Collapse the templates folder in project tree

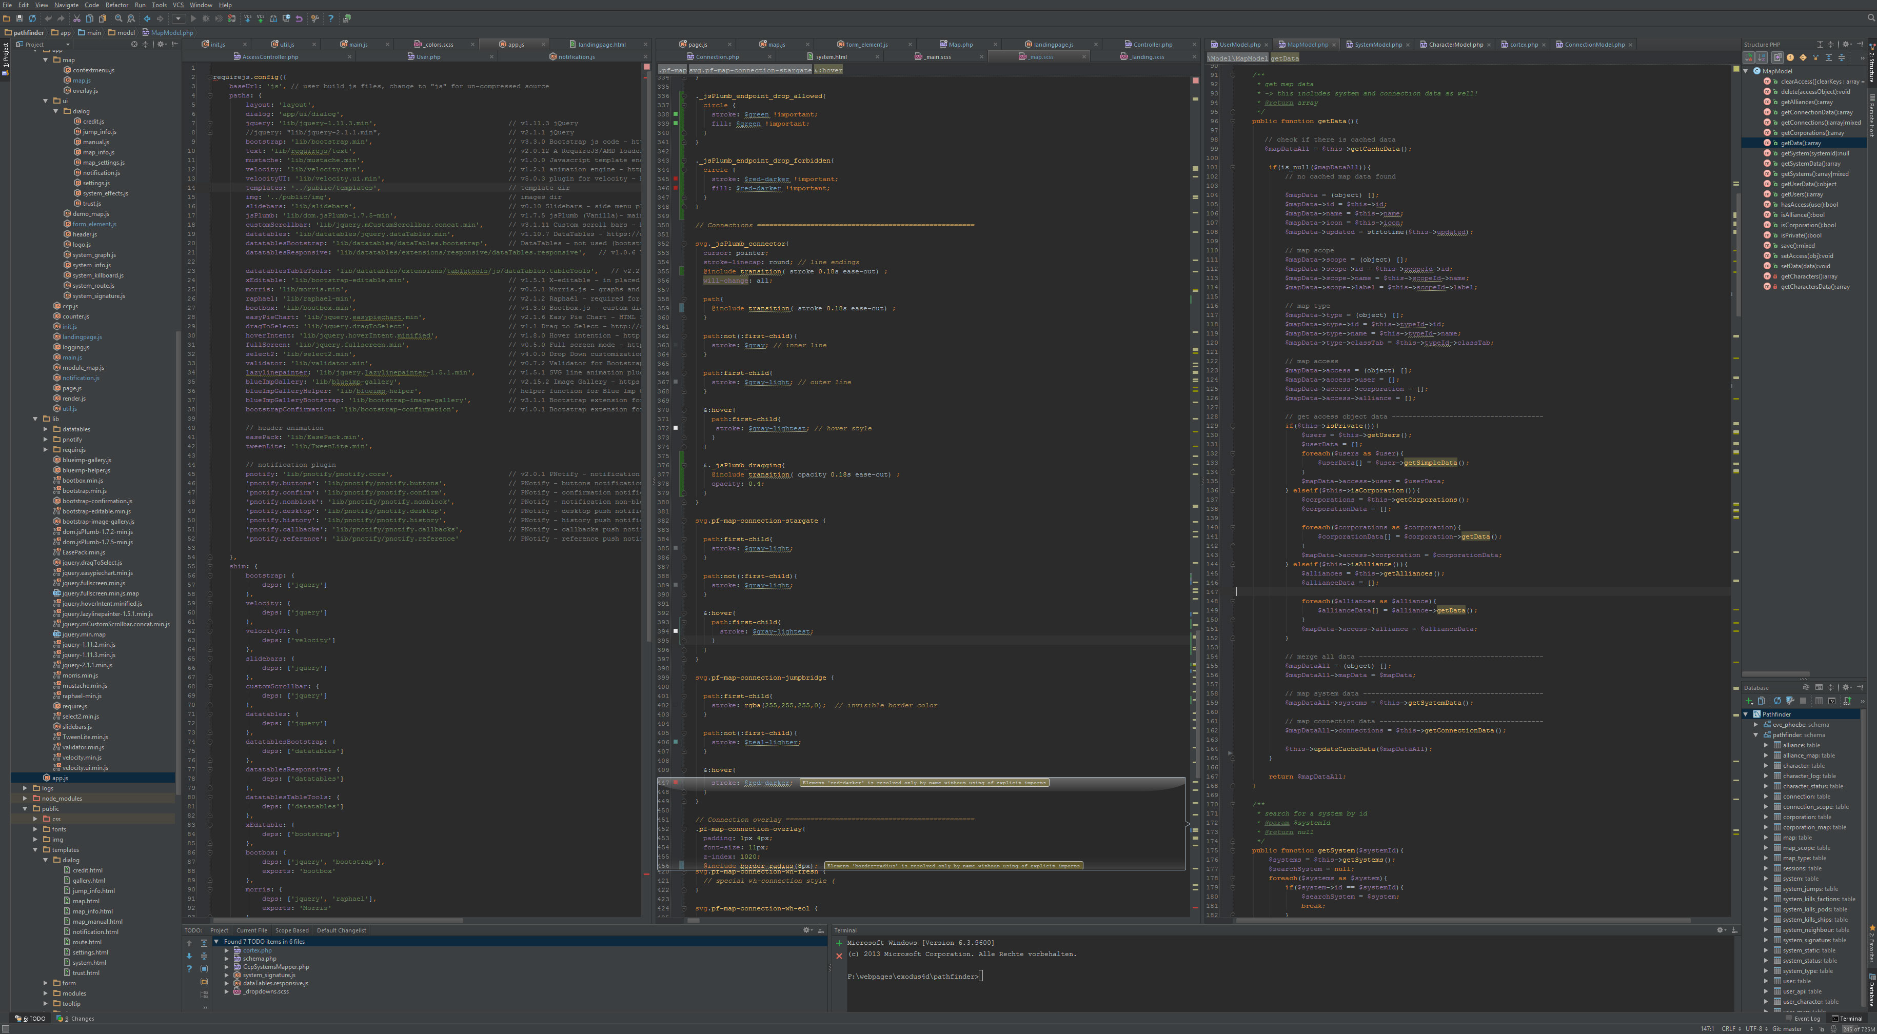35,850
